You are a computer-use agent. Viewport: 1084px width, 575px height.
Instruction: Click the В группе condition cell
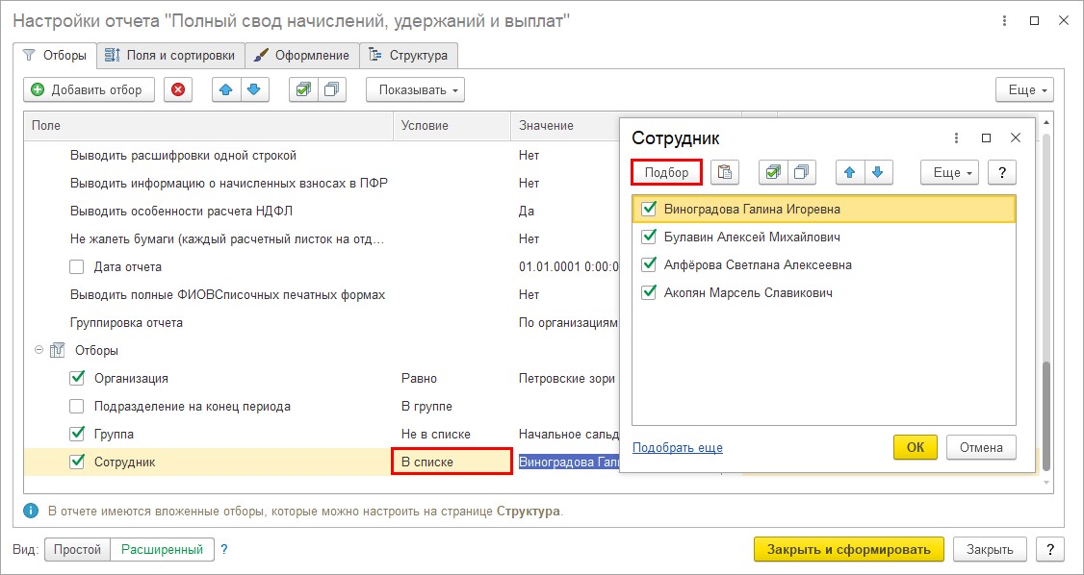452,407
